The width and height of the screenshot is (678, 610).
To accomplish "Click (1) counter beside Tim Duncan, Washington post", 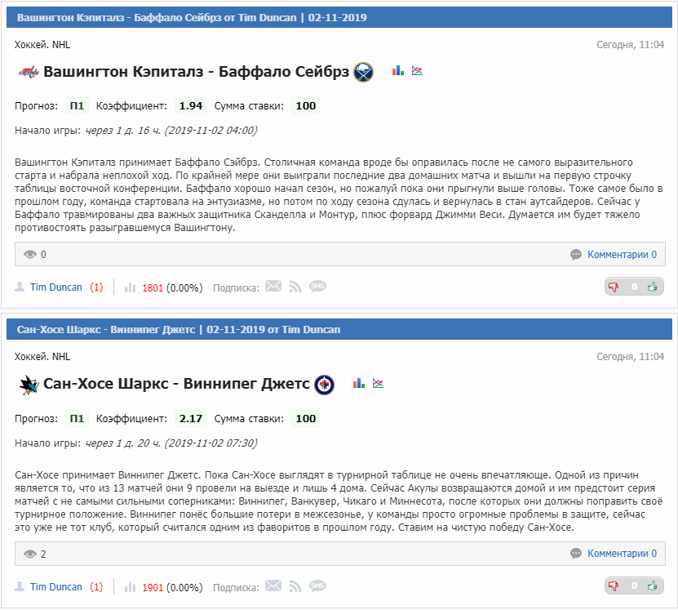I will 96,287.
